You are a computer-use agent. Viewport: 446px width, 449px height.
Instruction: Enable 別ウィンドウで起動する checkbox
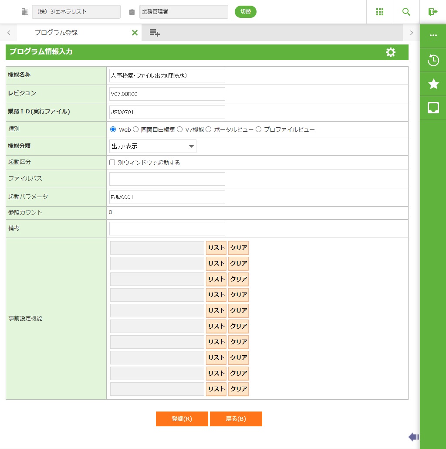point(112,163)
